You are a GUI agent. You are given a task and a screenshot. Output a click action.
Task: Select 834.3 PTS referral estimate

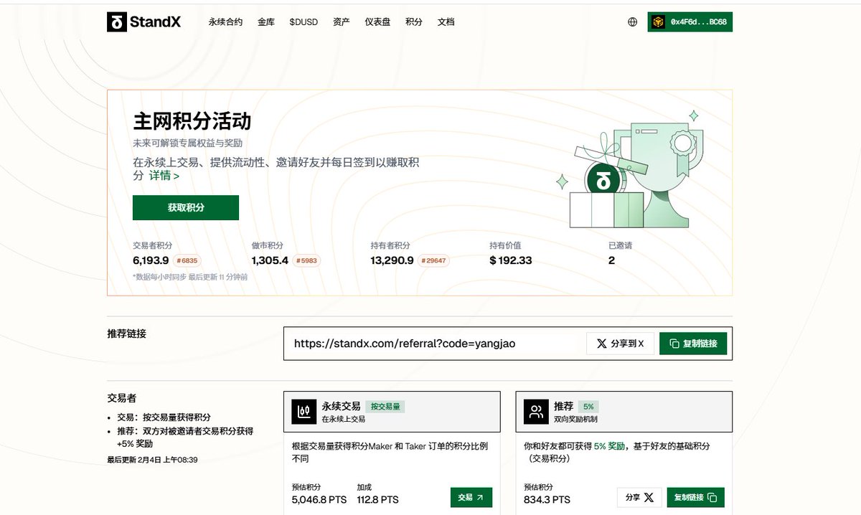[x=547, y=499]
